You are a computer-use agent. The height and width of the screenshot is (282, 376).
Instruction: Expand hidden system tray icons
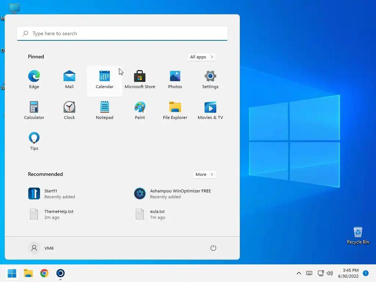pyautogui.click(x=299, y=273)
